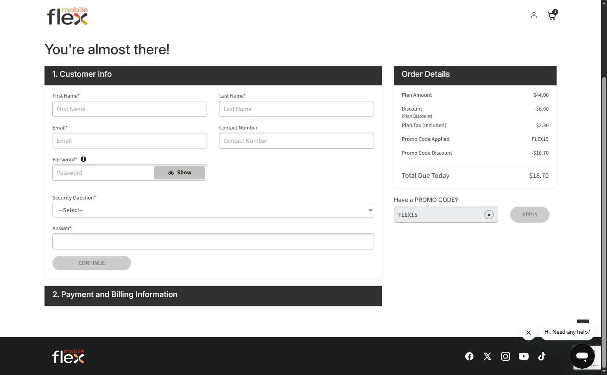
Task: Click the '(Plan Discount)' note
Action: coord(417,116)
